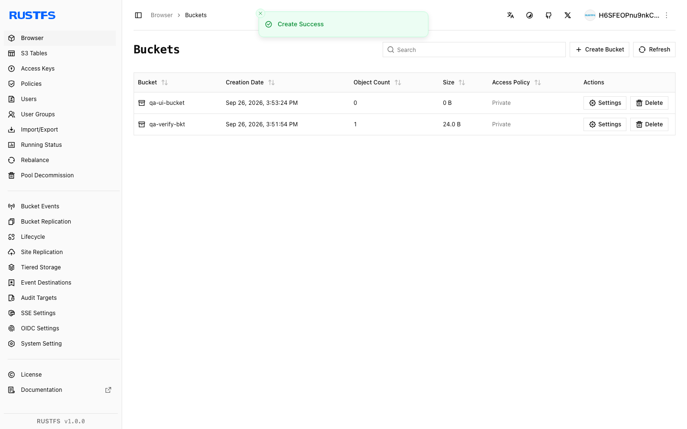Sort table by Size
Screen dimensions: 687x429
pos(462,82)
